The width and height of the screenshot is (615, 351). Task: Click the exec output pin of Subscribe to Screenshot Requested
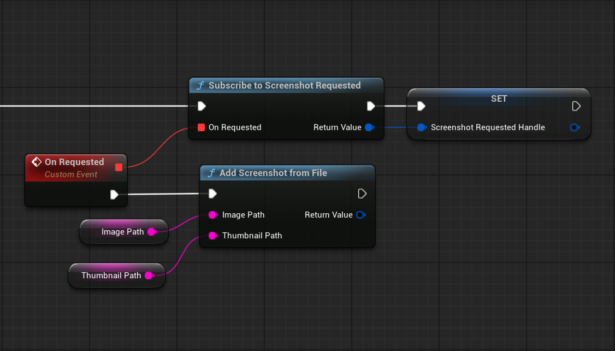click(x=371, y=106)
